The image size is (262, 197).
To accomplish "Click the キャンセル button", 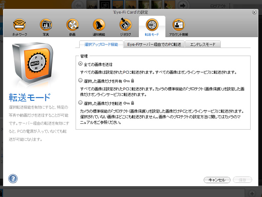I will point(217,180).
